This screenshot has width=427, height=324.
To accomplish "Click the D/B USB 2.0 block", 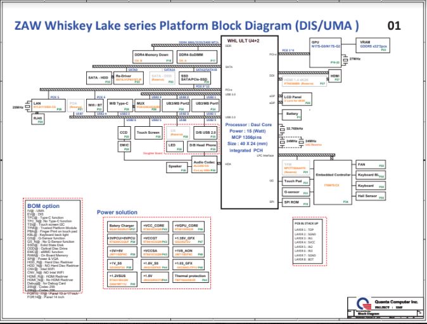I will coord(205,133).
